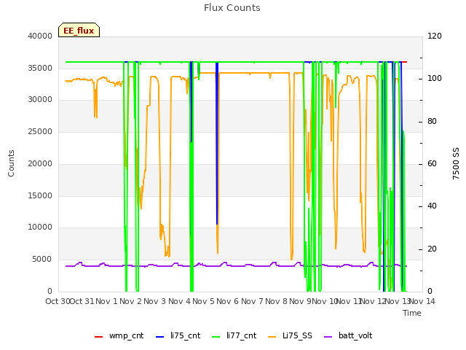Click the 5000 left axis label
This screenshot has width=466, height=350.
point(42,260)
